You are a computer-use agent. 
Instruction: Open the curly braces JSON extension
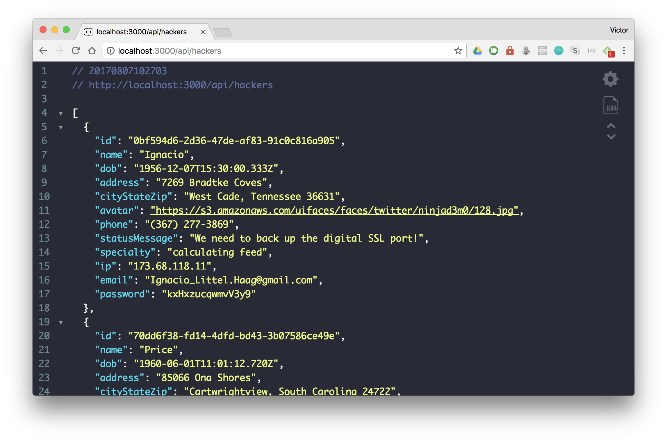coord(591,51)
